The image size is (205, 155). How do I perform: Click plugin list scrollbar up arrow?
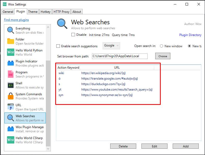(x=48, y=27)
